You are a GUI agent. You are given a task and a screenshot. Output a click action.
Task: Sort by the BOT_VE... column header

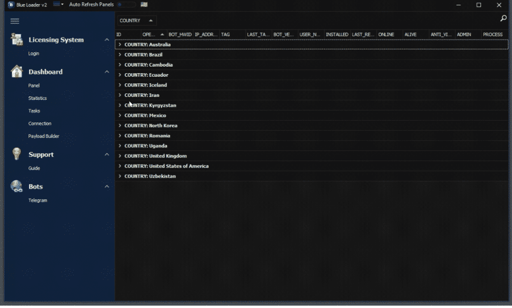pos(285,34)
